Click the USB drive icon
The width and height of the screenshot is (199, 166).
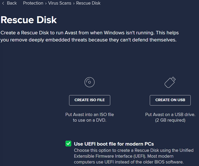pyautogui.click(x=170, y=82)
